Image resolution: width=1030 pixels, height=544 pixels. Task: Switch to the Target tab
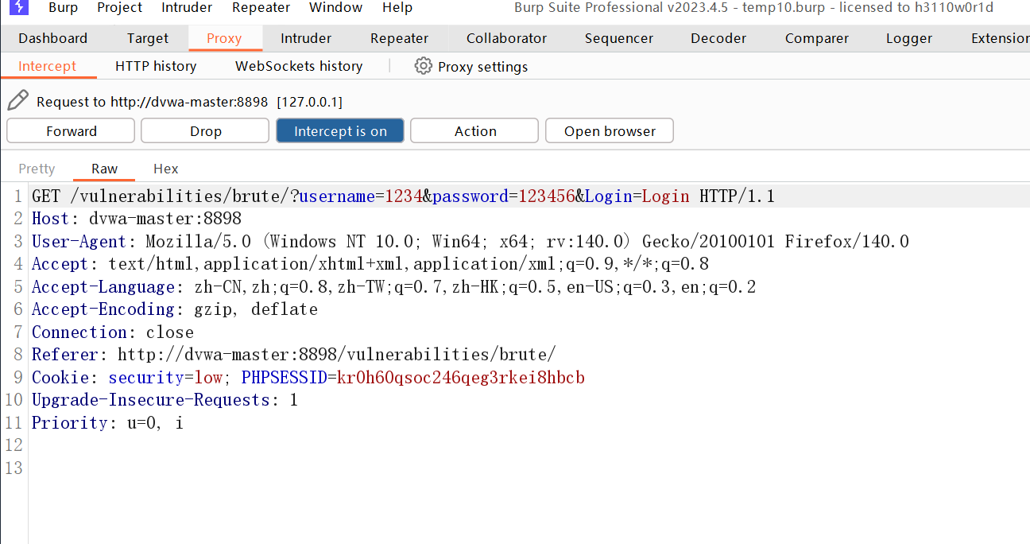point(148,38)
